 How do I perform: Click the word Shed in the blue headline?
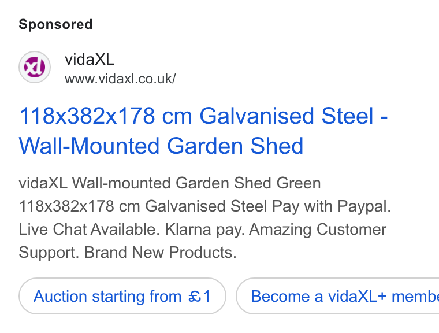pos(277,146)
